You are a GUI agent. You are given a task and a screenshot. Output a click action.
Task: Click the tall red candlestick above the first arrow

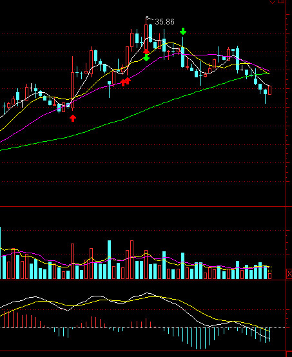coord(72,83)
